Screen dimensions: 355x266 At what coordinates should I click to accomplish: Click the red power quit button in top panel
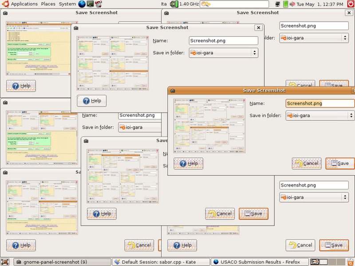tap(351, 4)
